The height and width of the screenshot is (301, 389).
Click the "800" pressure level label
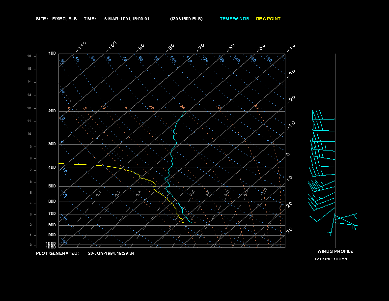52,225
